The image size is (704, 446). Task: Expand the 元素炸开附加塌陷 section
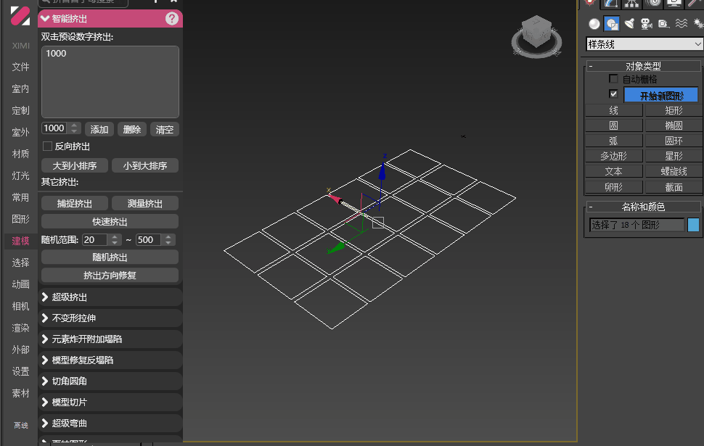point(110,339)
